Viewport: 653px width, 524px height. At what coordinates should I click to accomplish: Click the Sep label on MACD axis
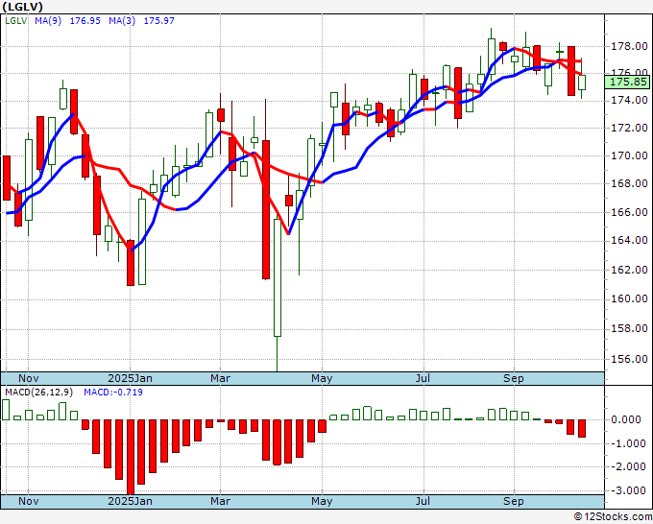[x=513, y=501]
